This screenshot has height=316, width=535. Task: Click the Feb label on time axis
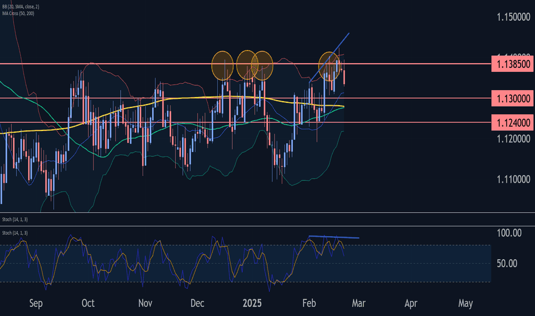309,303
